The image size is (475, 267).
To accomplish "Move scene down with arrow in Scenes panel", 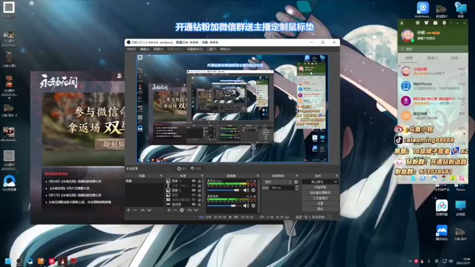I will pyautogui.click(x=149, y=210).
